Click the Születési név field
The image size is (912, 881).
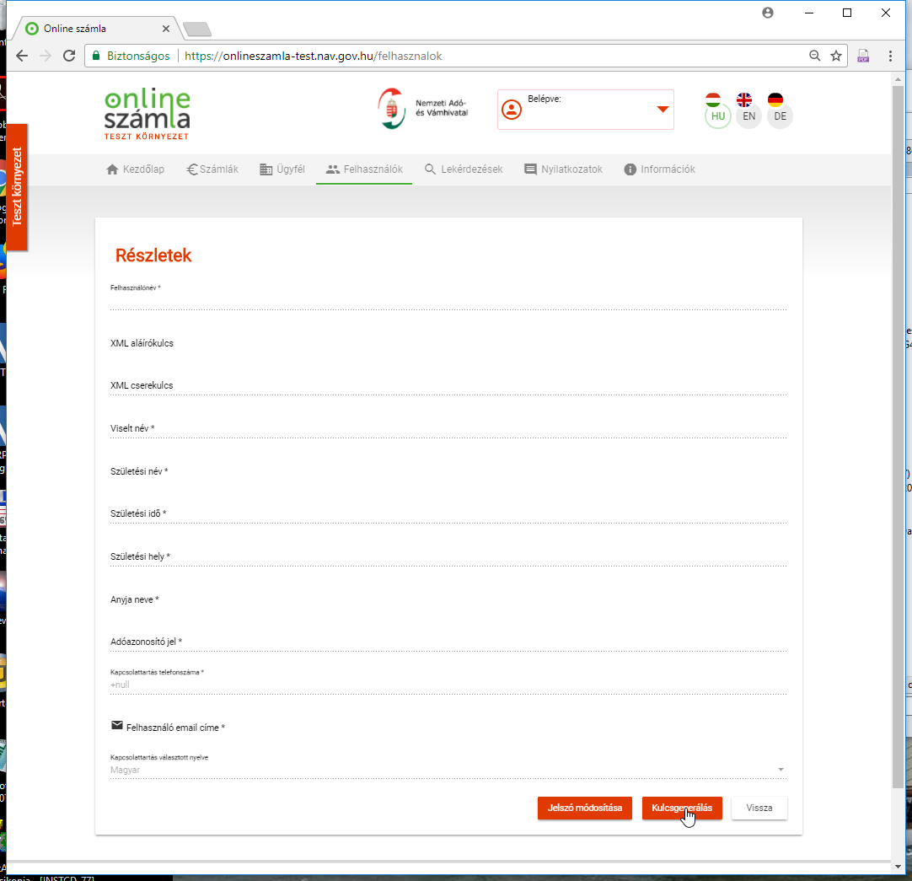pyautogui.click(x=448, y=471)
